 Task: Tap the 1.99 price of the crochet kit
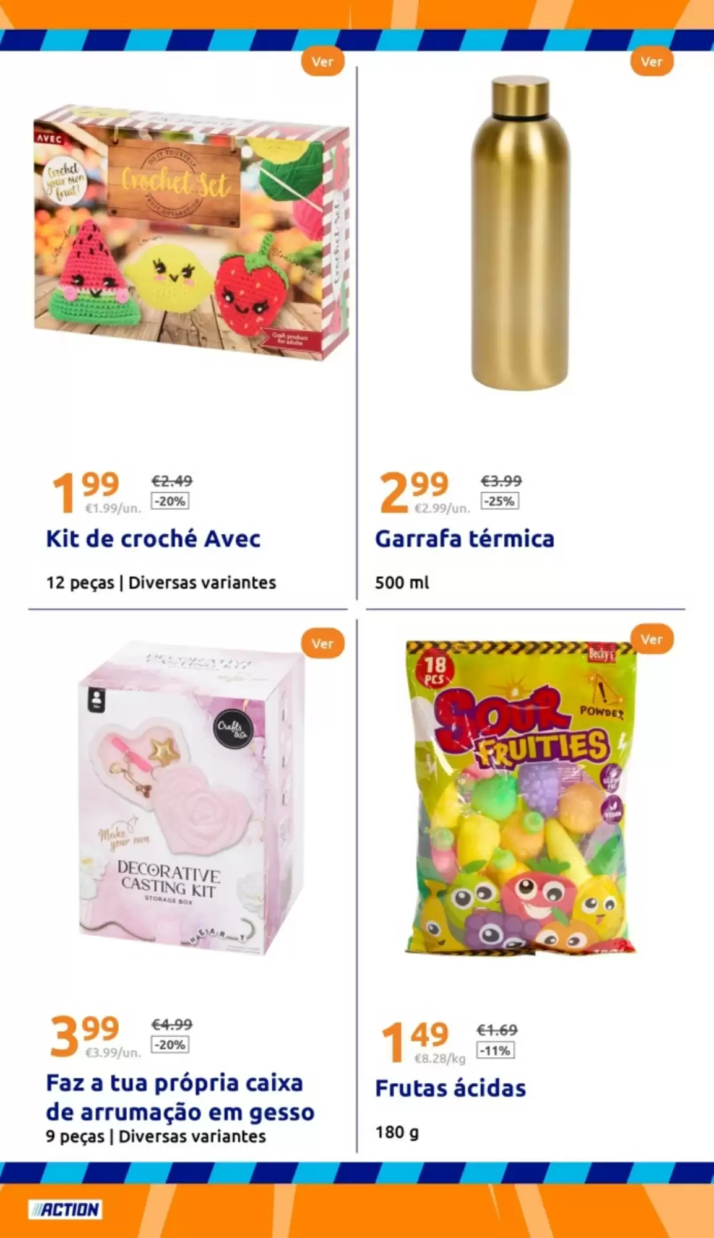[x=87, y=492]
